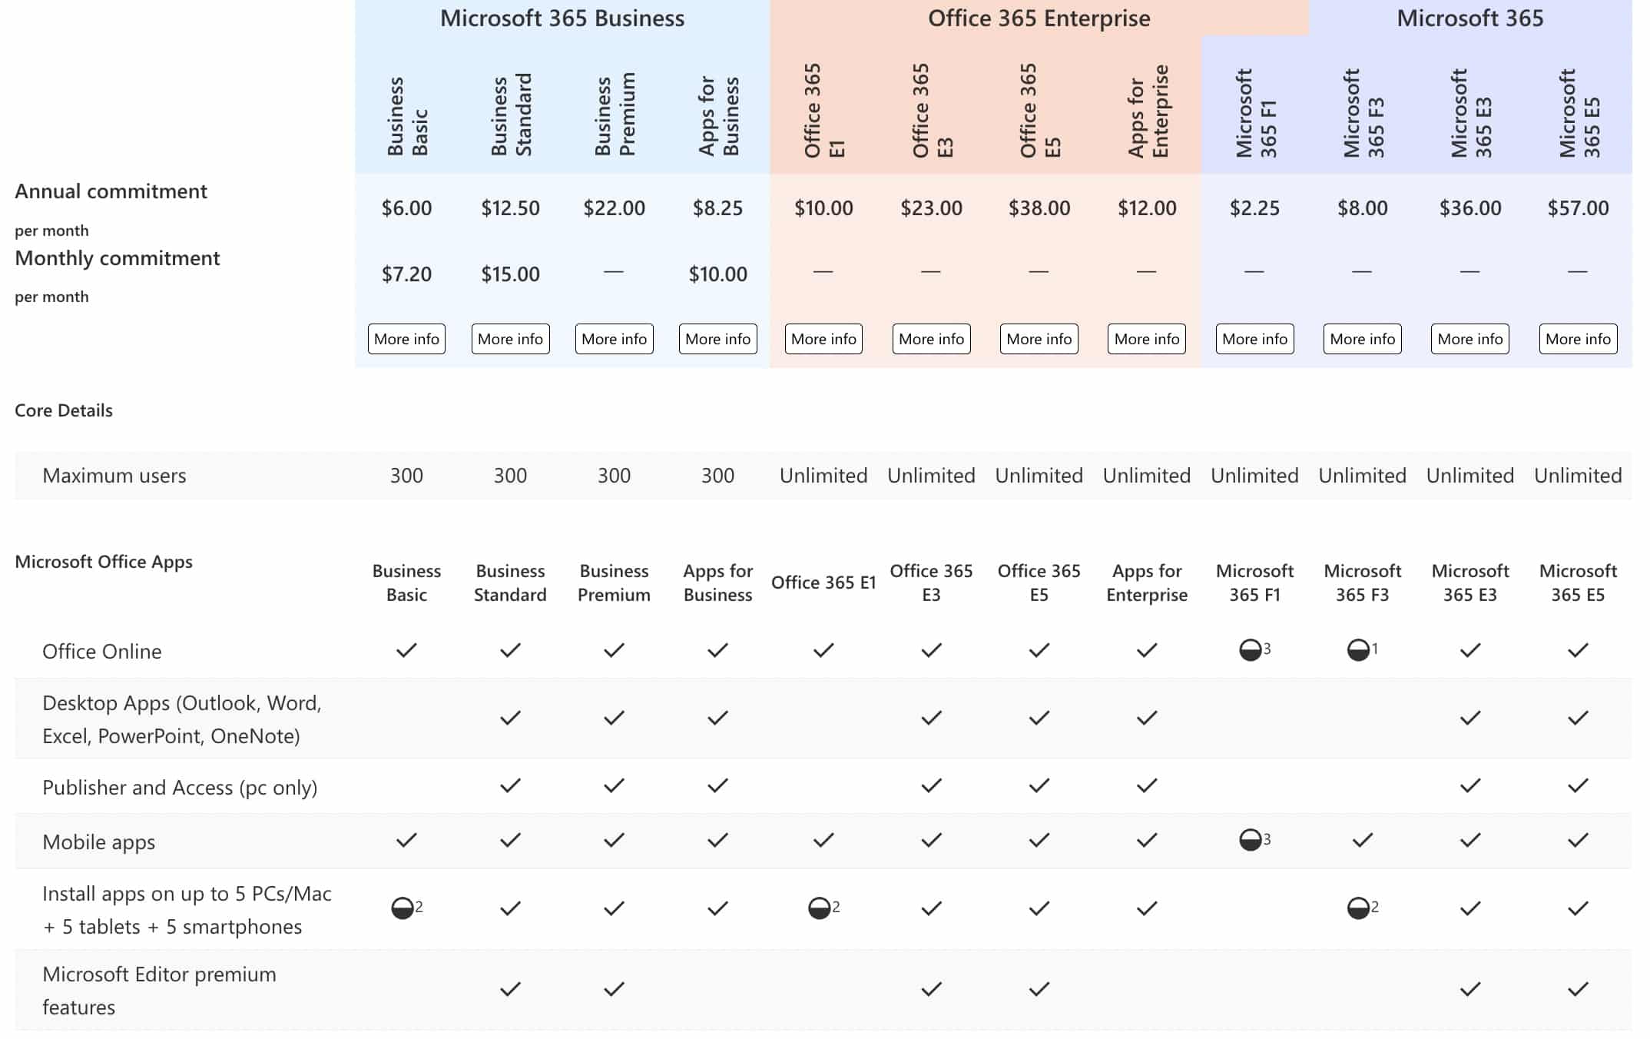Image resolution: width=1650 pixels, height=1039 pixels.
Task: Open More info for Microsoft 365 E5
Action: point(1577,338)
